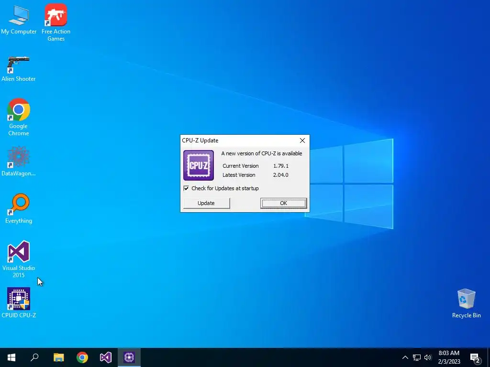Click the Latest Version value 2.04.0
The height and width of the screenshot is (367, 490).
(x=280, y=175)
